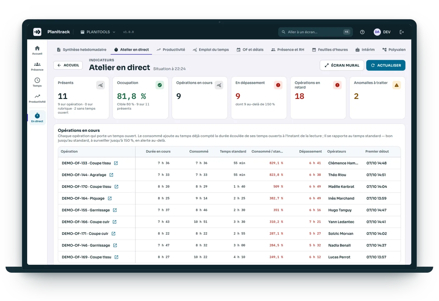Open external link for DEMO-OF-146 Garnissage
This screenshot has width=439, height=301.
click(115, 246)
